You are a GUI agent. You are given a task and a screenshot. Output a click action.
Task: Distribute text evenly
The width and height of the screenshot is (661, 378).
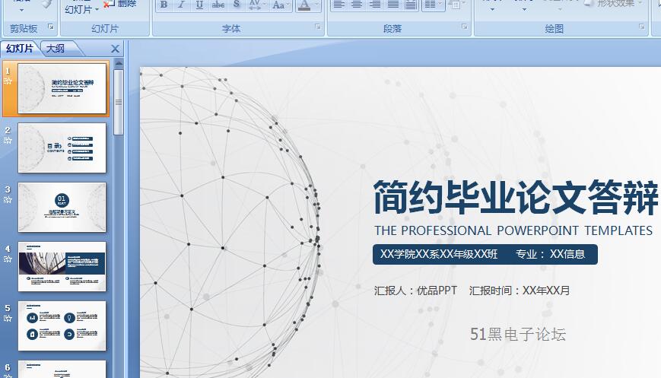(411, 5)
